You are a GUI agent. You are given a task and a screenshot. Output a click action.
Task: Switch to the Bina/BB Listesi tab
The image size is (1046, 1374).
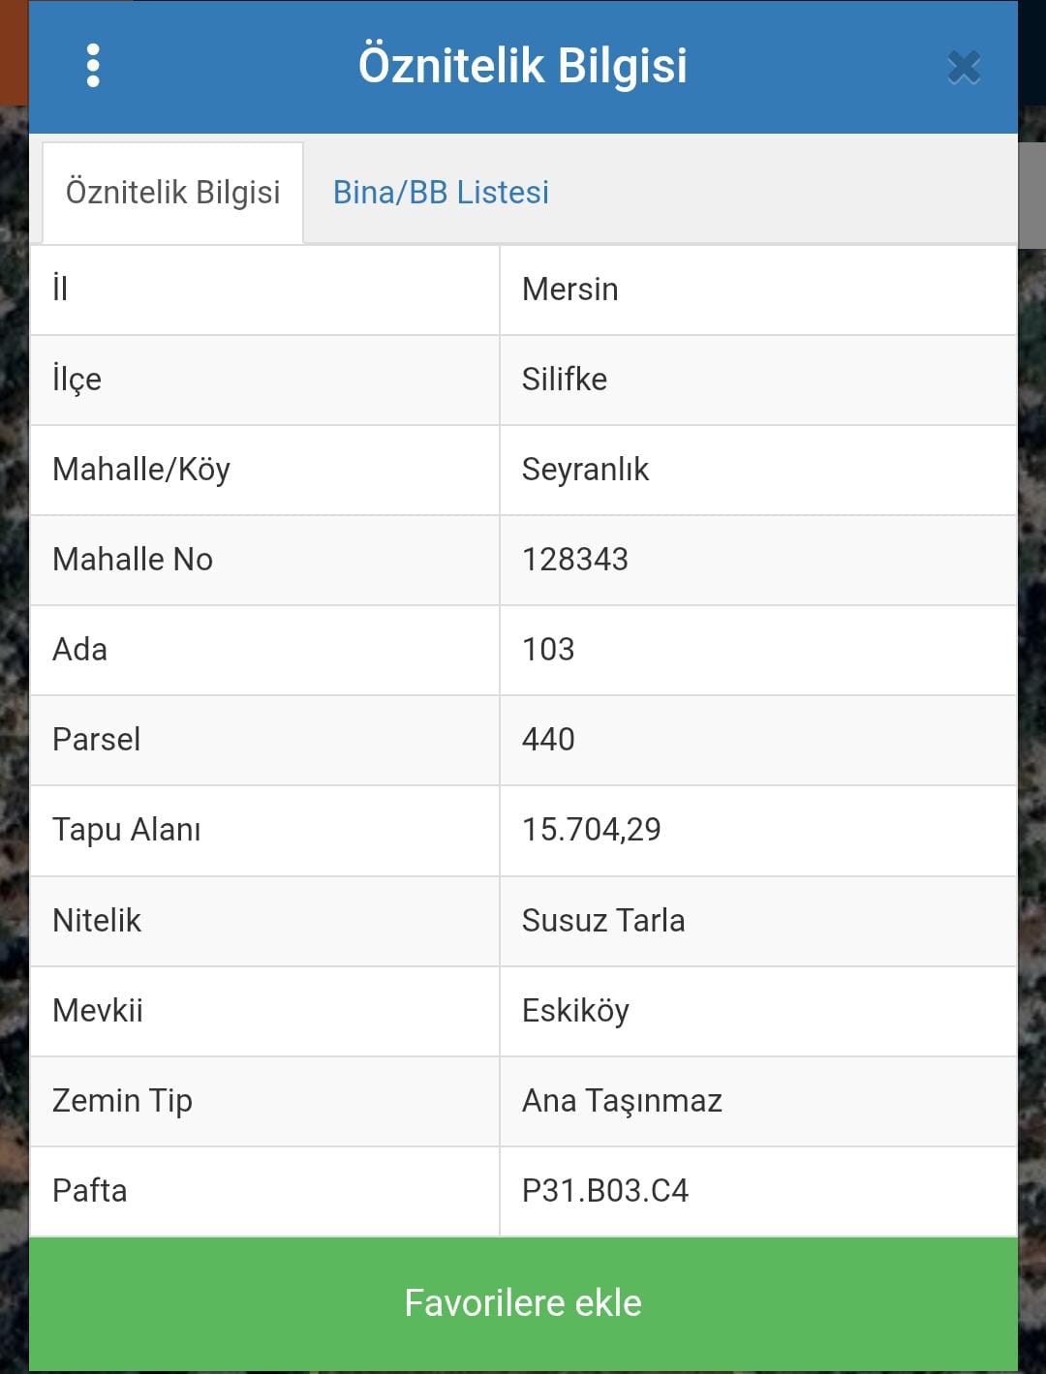click(441, 192)
